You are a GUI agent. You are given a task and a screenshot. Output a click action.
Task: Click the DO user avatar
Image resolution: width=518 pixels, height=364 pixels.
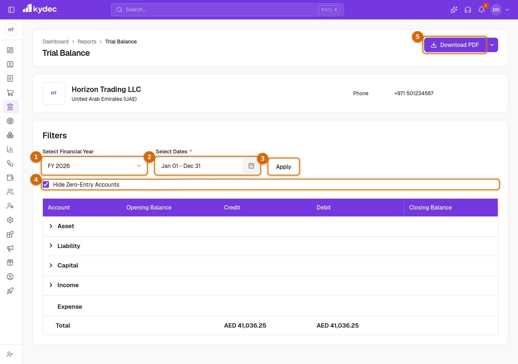[496, 10]
